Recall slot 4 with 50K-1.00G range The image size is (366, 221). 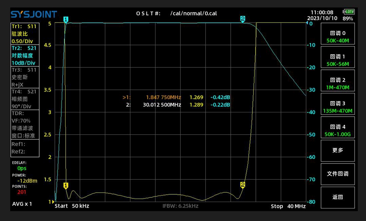[337, 130]
